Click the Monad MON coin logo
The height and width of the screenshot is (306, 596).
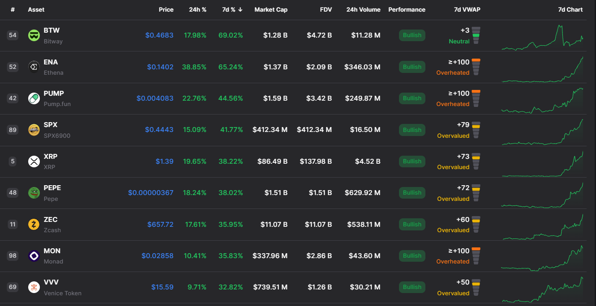[34, 256]
